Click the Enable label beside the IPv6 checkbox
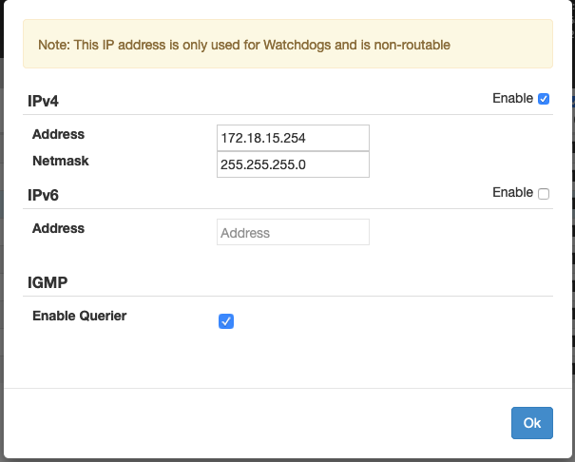This screenshot has width=575, height=462. (x=512, y=193)
